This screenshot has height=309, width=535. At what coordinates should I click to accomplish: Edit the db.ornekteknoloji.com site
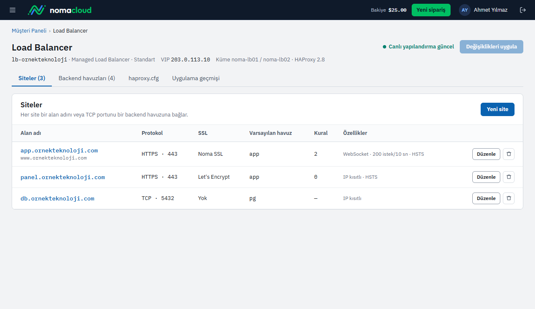pyautogui.click(x=486, y=198)
